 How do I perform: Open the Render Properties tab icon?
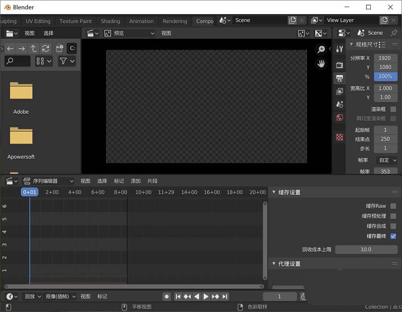(339, 64)
